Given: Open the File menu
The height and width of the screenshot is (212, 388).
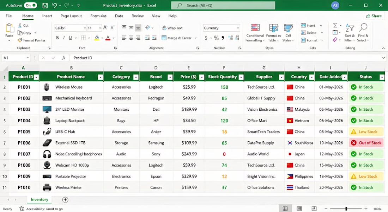Looking at the screenshot, I should [9, 16].
